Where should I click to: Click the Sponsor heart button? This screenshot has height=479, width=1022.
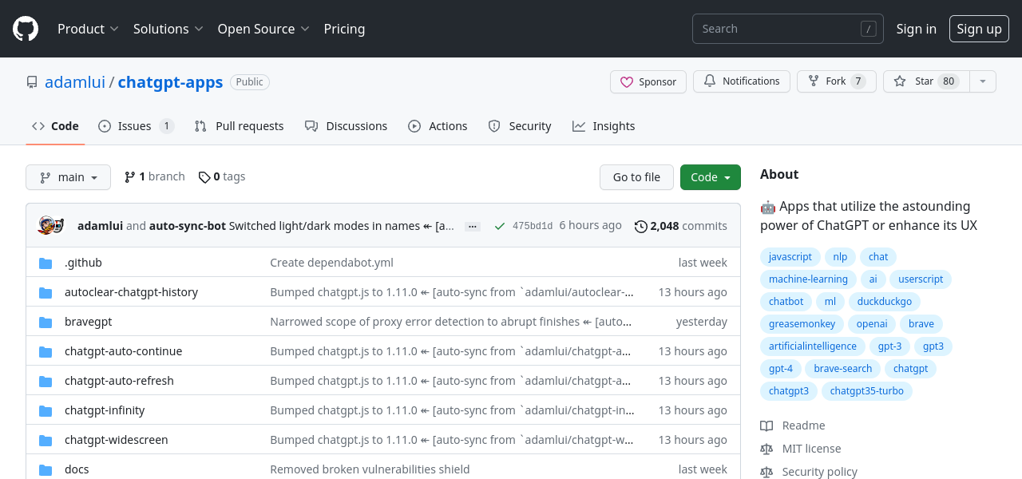[648, 81]
